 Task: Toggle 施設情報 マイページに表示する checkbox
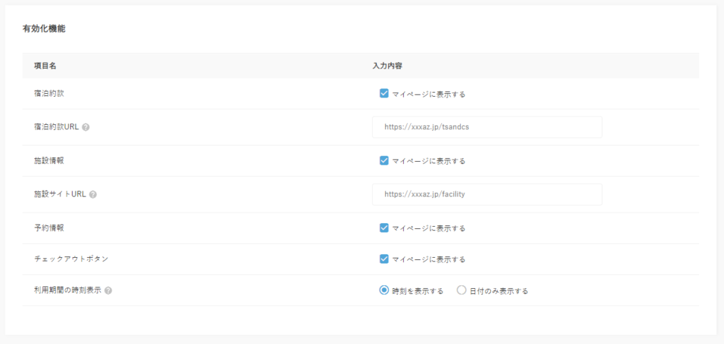pos(384,160)
